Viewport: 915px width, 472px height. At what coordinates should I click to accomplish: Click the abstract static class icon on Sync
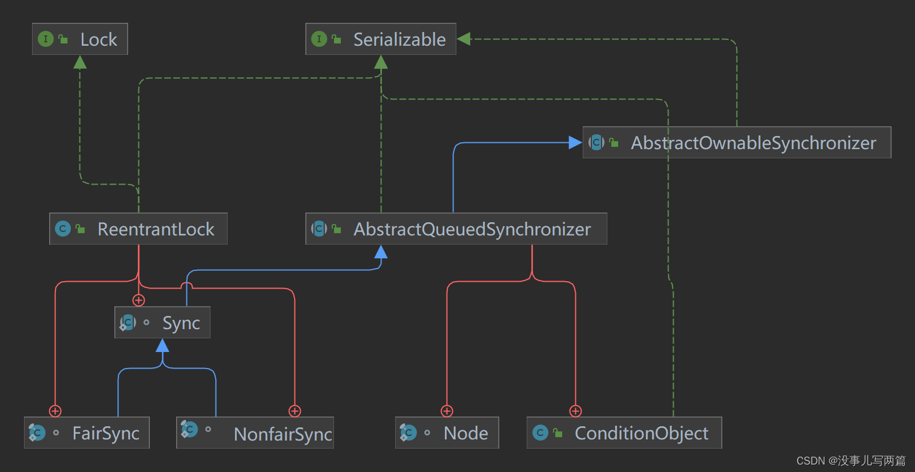click(128, 322)
